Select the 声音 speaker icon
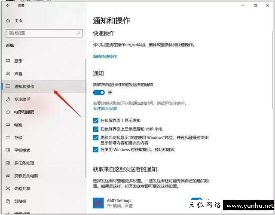Image resolution: width=275 pixels, height=215 pixels. point(8,73)
